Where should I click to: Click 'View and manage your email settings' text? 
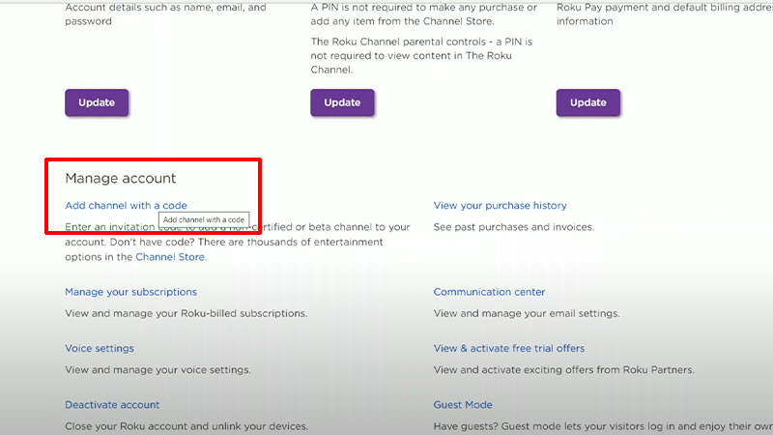(x=526, y=313)
